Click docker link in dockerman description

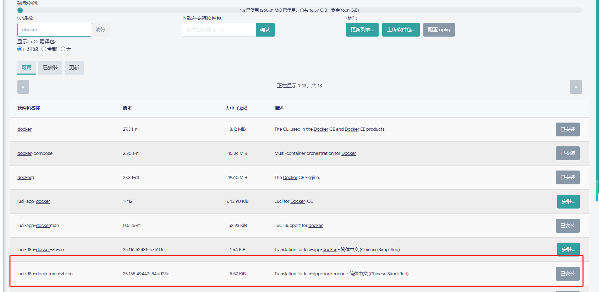point(315,226)
